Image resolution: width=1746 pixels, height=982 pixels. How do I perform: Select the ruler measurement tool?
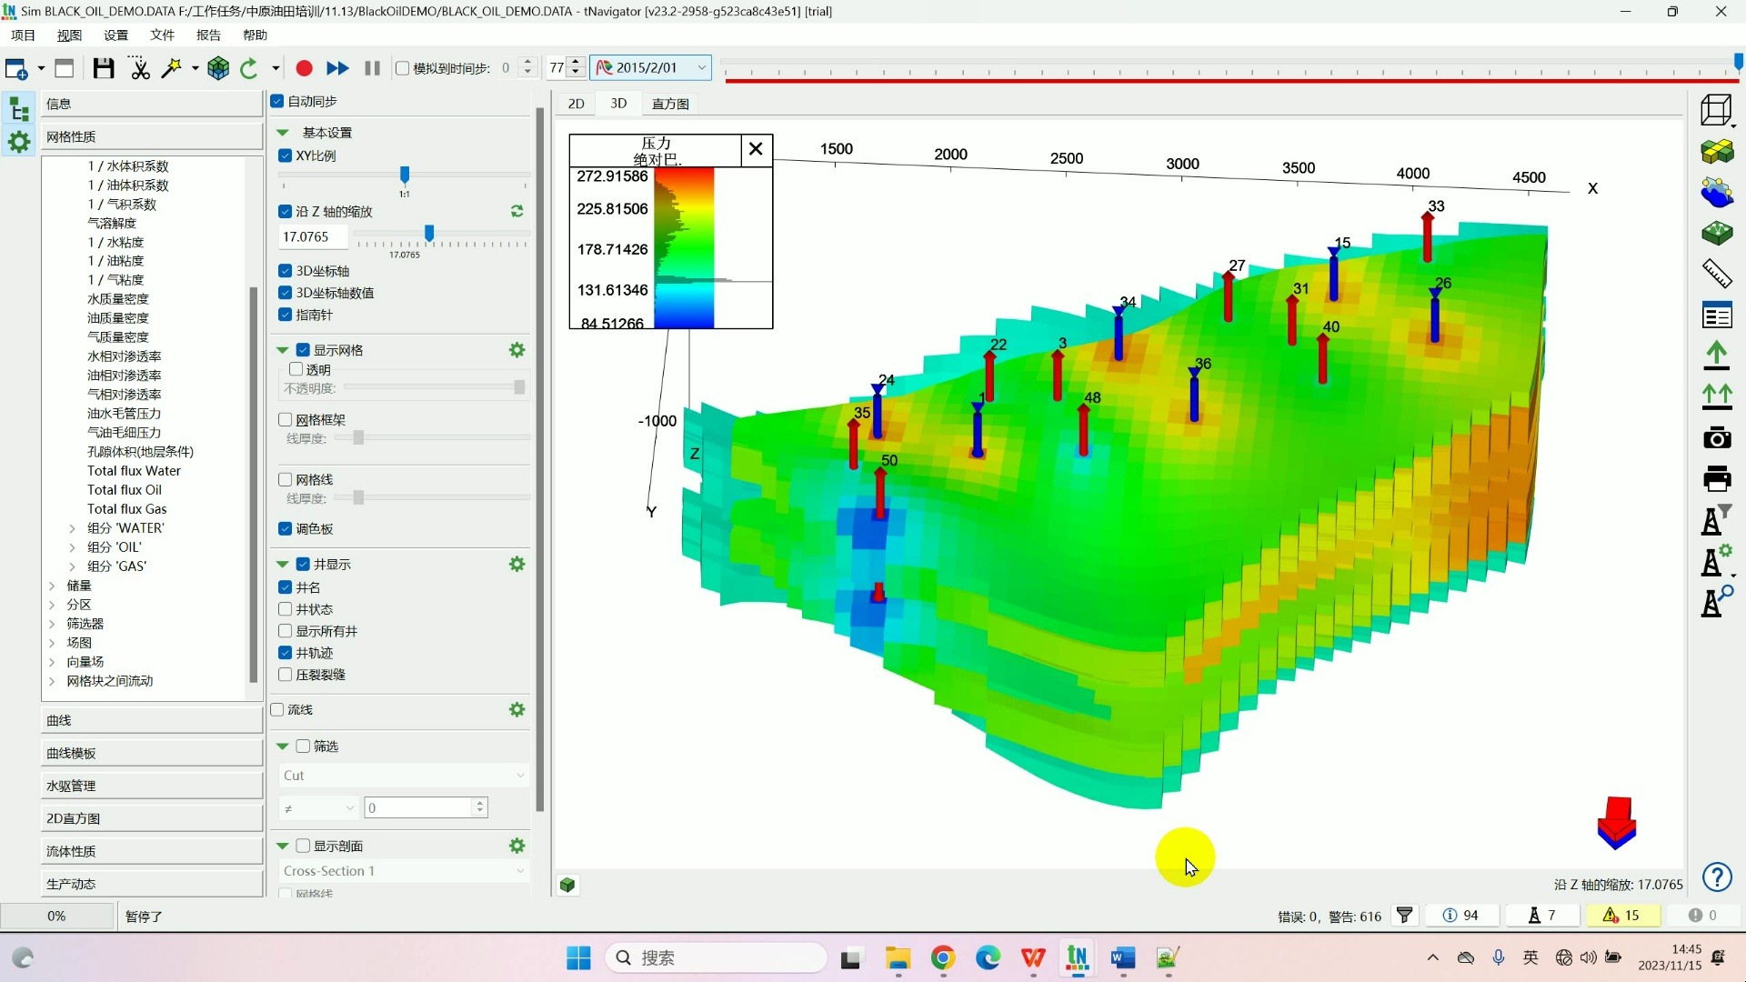pyautogui.click(x=1716, y=273)
